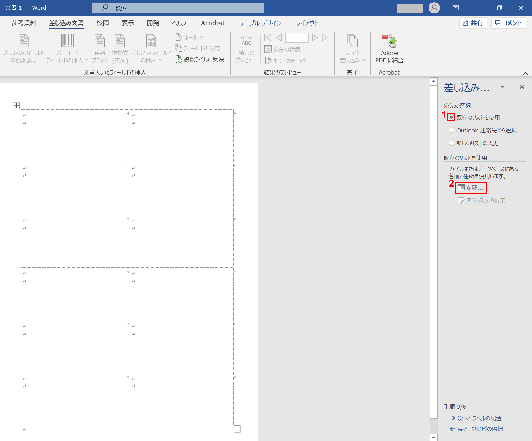Click the 参照... browse link
532x441 pixels.
(x=471, y=188)
